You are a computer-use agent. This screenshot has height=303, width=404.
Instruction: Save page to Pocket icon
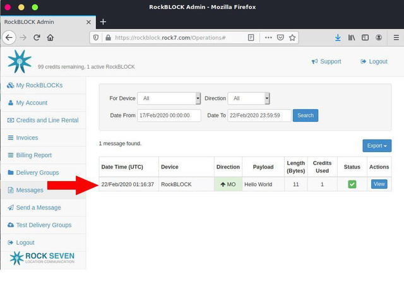tap(280, 38)
